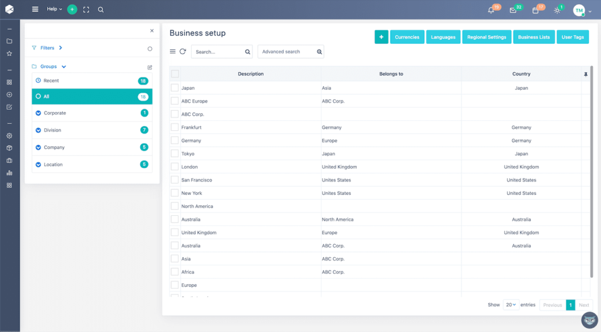This screenshot has height=332, width=601.
Task: Select all rows header checkbox
Action: pos(175,73)
